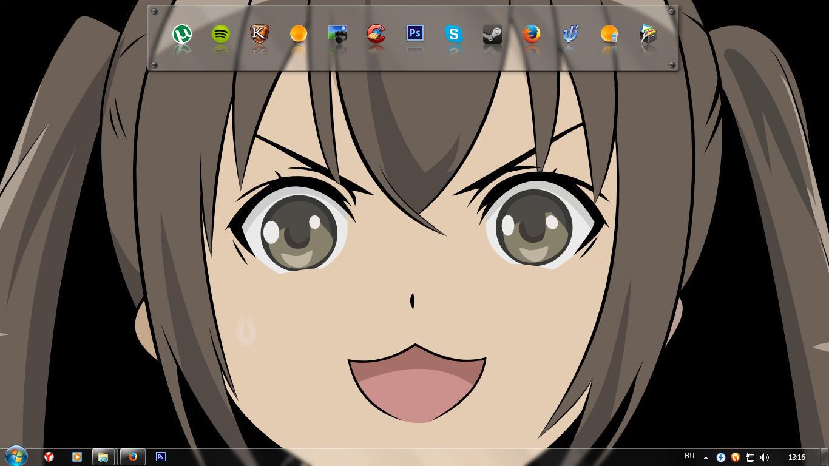
Task: Click the plain orange ball dock icon
Action: click(x=299, y=34)
